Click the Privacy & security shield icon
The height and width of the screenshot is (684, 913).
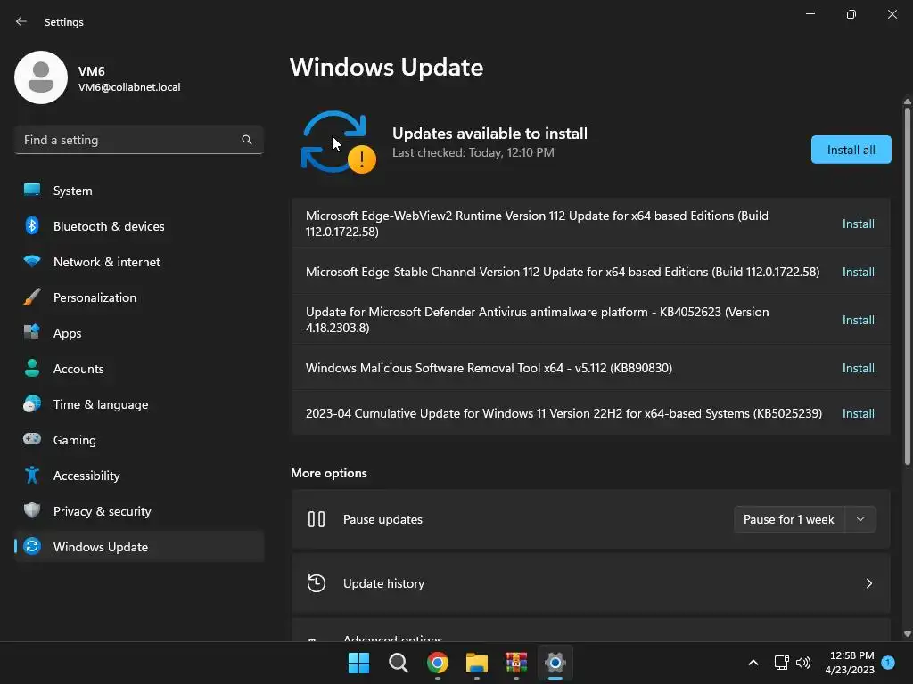point(32,510)
